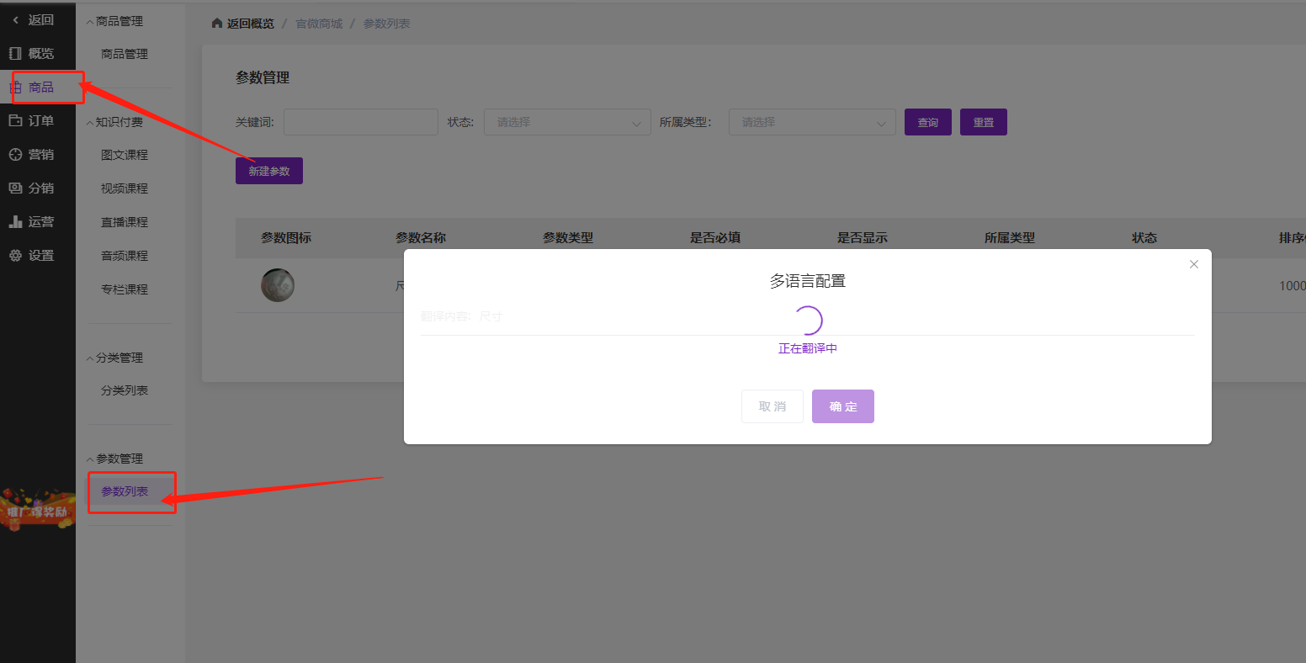Click the Distribution (分销) sidebar icon
Image resolution: width=1306 pixels, height=663 pixels.
[x=15, y=188]
